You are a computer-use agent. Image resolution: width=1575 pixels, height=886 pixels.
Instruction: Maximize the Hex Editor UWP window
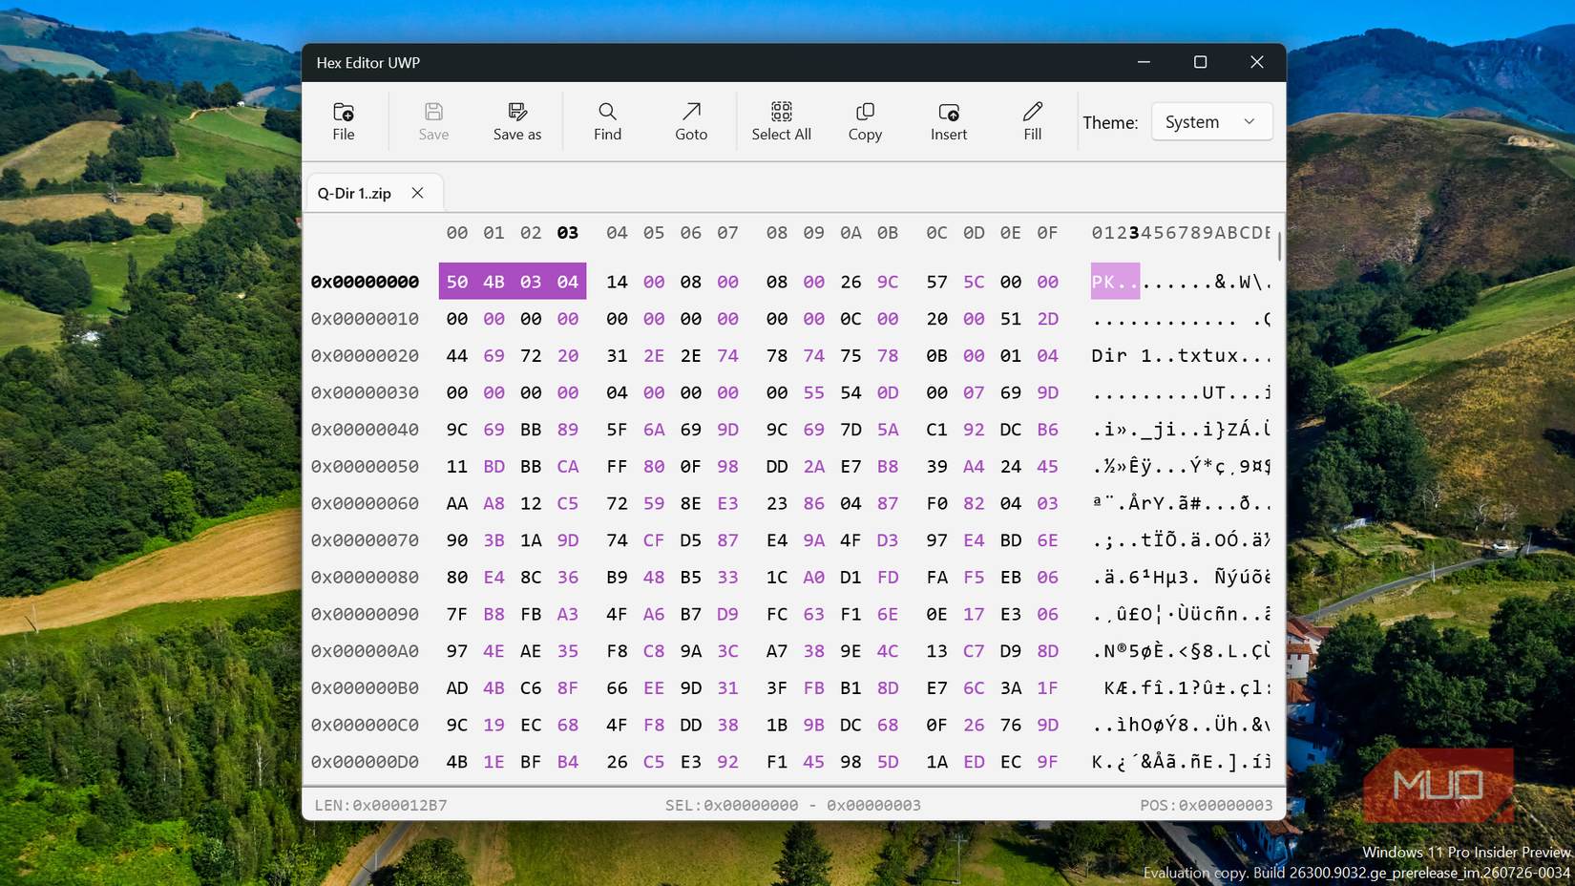pyautogui.click(x=1200, y=62)
